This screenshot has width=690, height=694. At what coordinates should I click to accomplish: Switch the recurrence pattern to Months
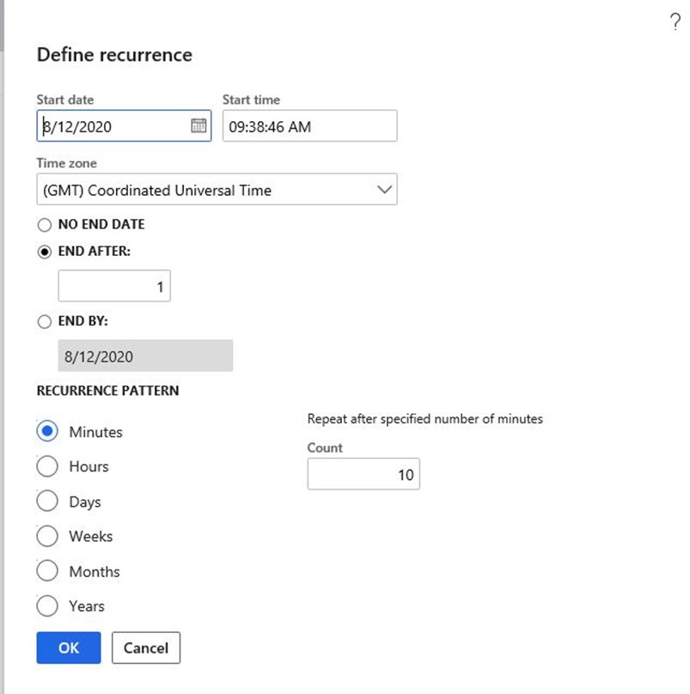pos(47,571)
